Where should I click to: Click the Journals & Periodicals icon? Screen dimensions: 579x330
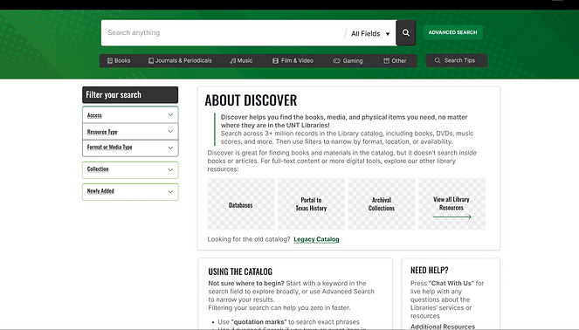(x=151, y=60)
